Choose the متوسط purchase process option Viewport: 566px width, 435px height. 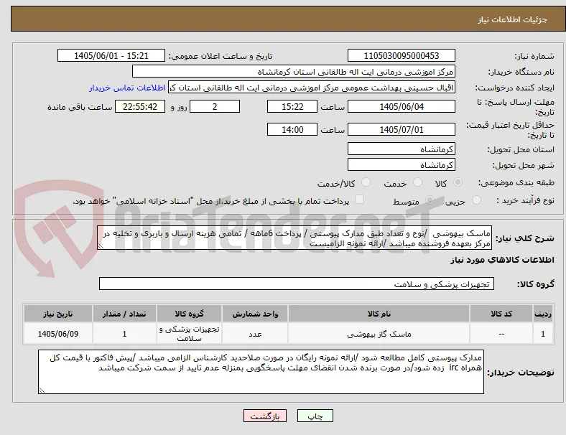(x=430, y=200)
